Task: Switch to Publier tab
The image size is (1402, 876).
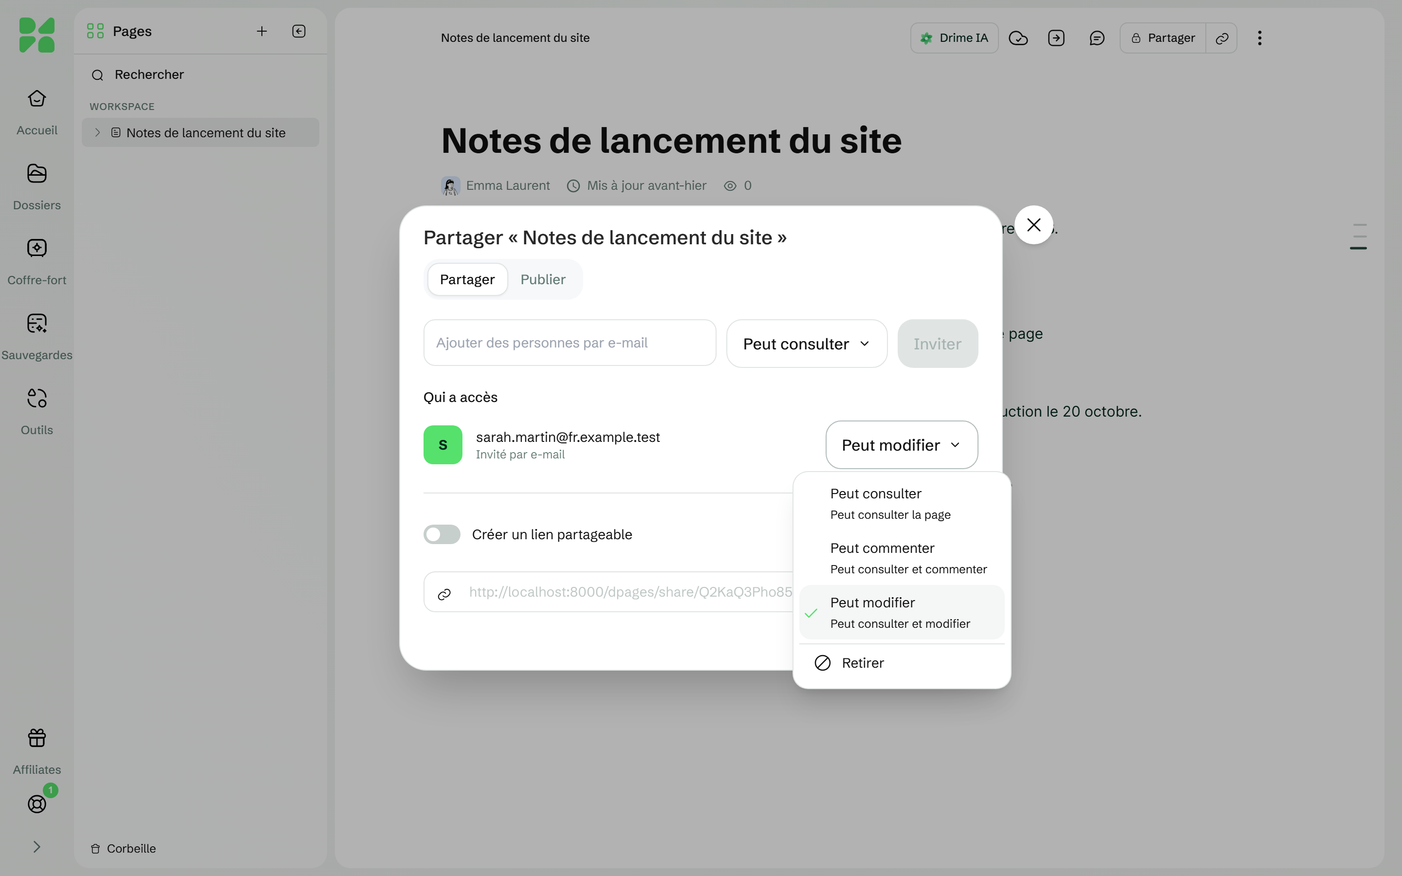Action: point(543,279)
